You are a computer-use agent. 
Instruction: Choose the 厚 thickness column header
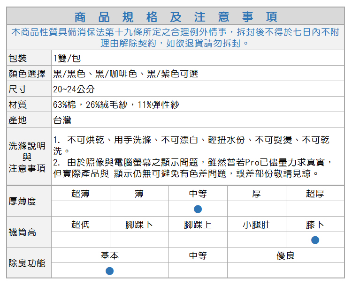click(x=256, y=194)
